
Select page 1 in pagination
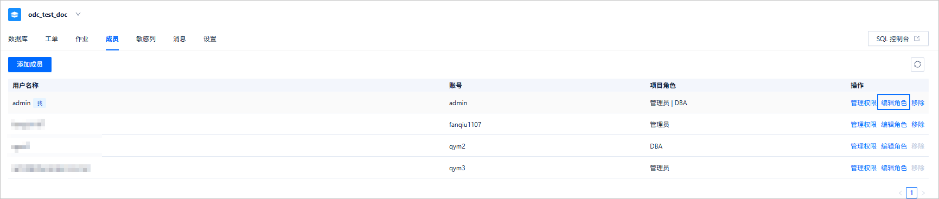point(912,192)
